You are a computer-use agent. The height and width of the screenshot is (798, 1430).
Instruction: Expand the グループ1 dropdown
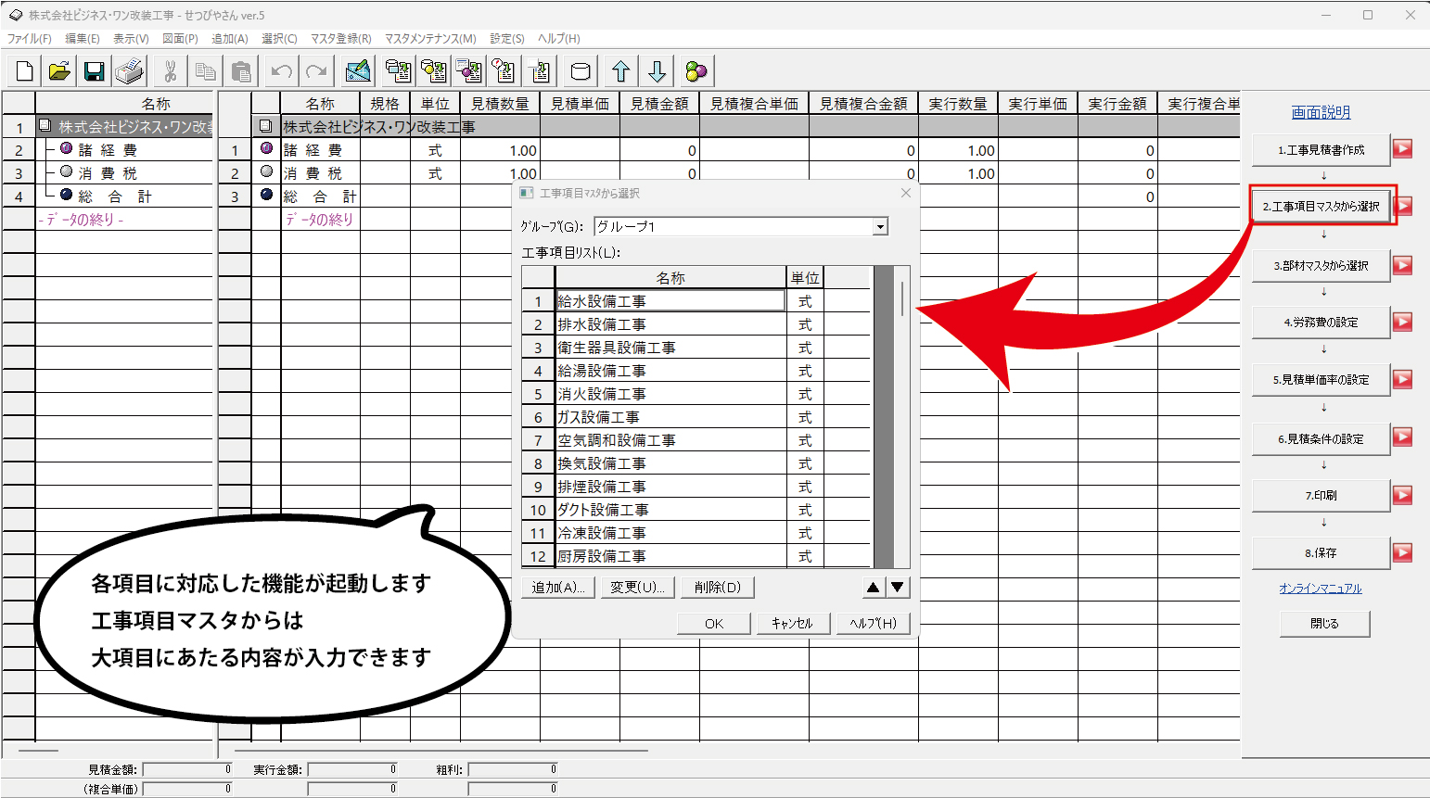880,226
